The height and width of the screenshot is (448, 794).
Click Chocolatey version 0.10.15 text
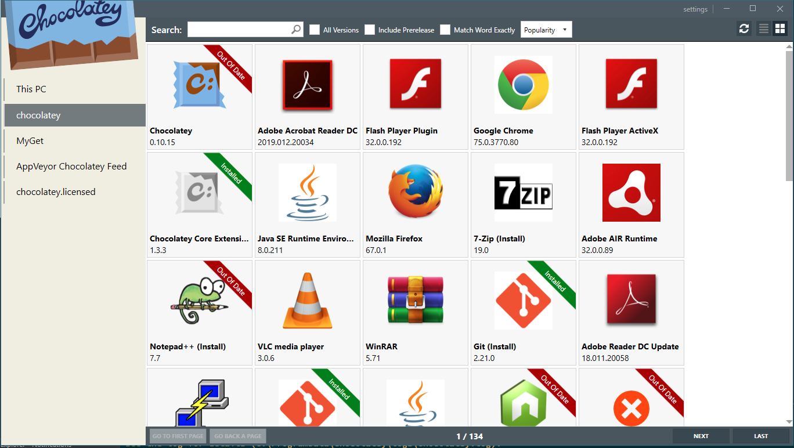tap(163, 142)
